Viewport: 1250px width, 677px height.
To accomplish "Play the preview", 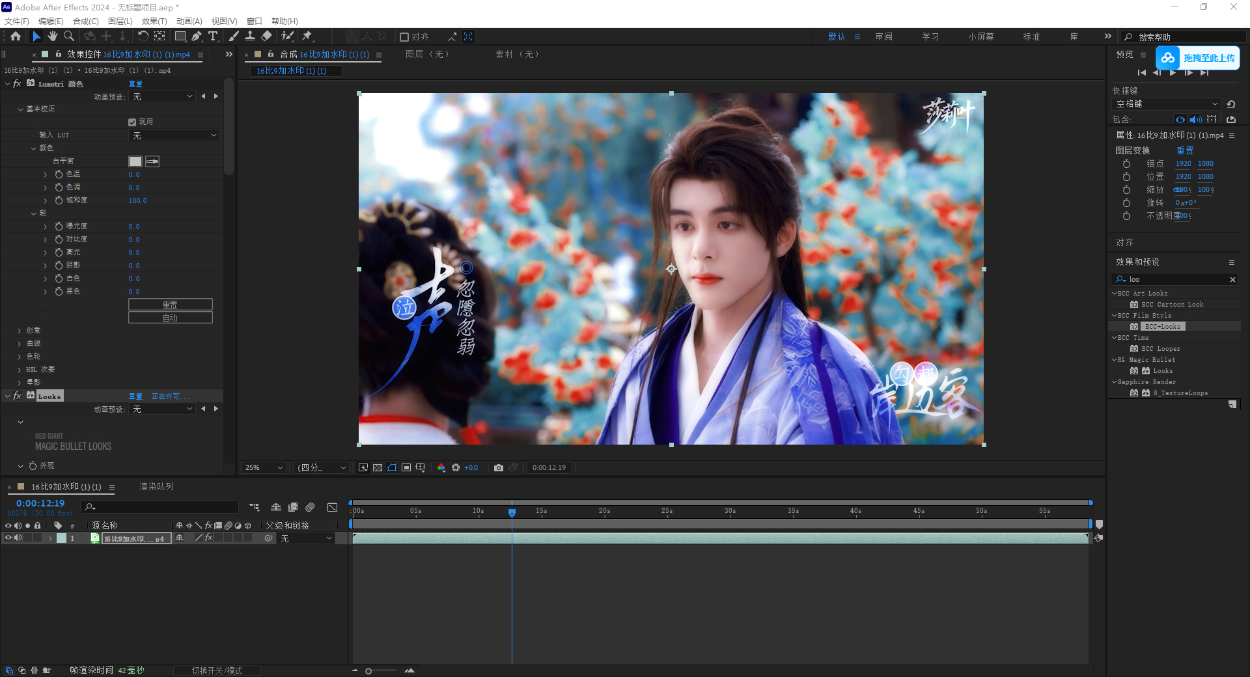I will pos(1173,72).
